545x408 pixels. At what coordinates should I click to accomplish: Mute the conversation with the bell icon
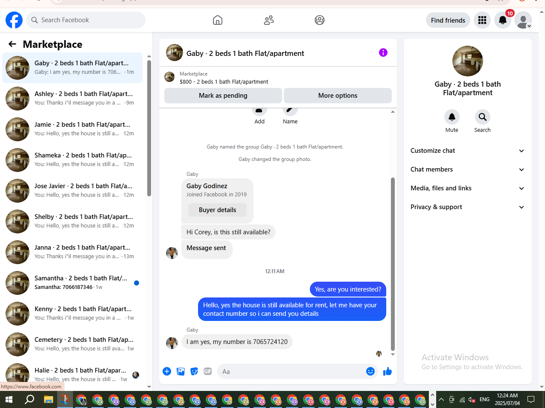pos(452,117)
